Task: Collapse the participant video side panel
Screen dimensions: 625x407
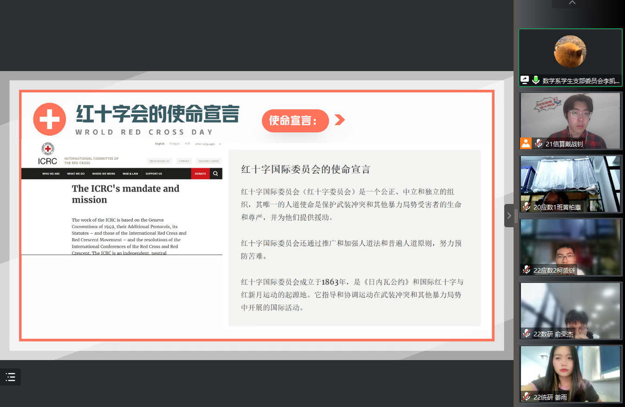Action: [509, 216]
